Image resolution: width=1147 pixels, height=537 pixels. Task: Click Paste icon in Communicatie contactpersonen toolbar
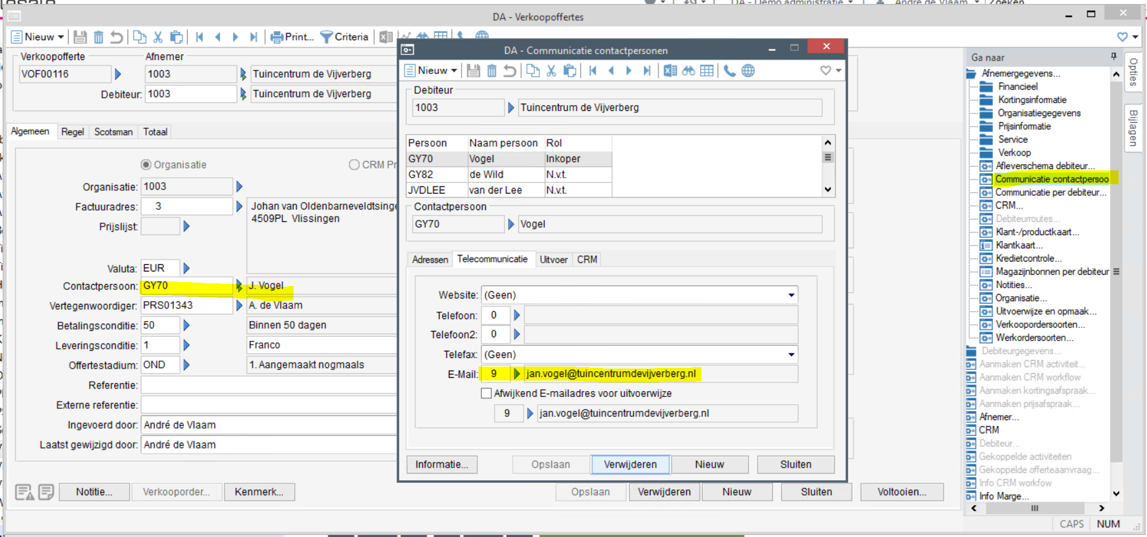coord(569,71)
